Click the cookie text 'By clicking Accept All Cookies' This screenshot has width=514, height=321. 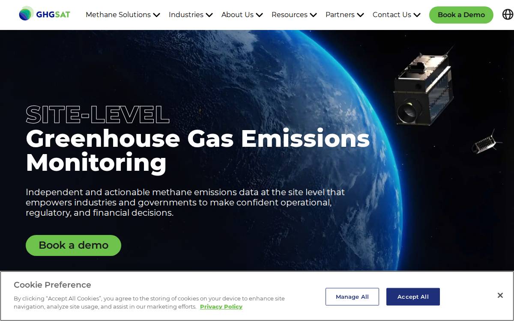(x=149, y=302)
